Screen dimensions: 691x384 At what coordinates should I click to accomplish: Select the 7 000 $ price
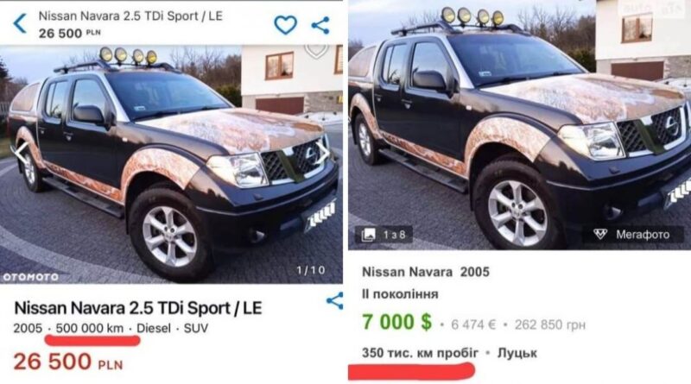(x=396, y=322)
